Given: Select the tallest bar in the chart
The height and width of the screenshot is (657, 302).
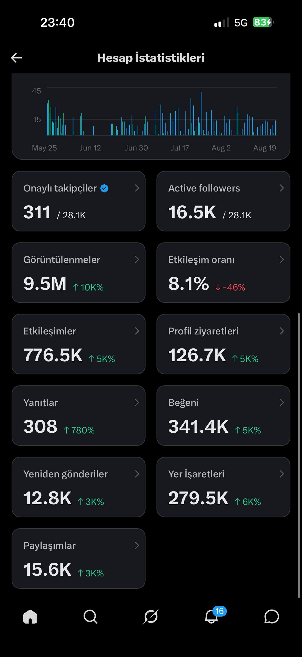Looking at the screenshot, I should tap(201, 113).
